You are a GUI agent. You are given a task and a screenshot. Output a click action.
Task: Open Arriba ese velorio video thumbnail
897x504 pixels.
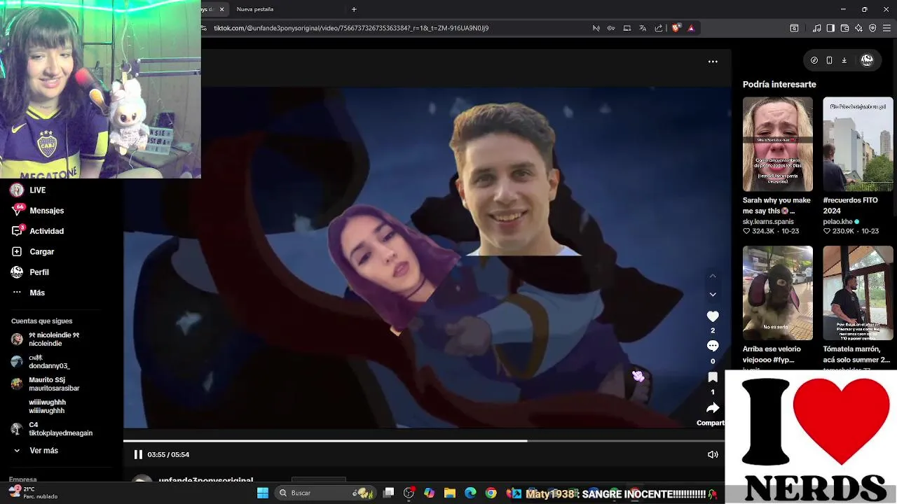(778, 293)
